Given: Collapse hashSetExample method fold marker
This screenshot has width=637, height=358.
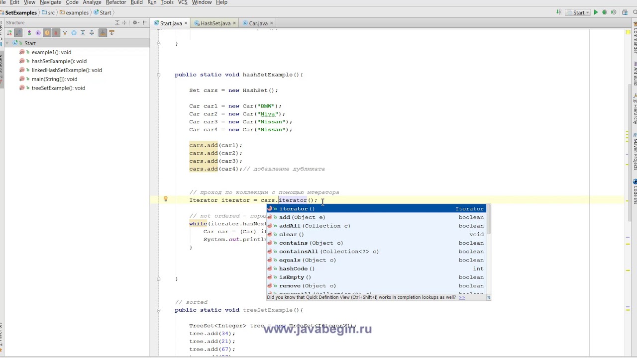Looking at the screenshot, I should coord(158,75).
